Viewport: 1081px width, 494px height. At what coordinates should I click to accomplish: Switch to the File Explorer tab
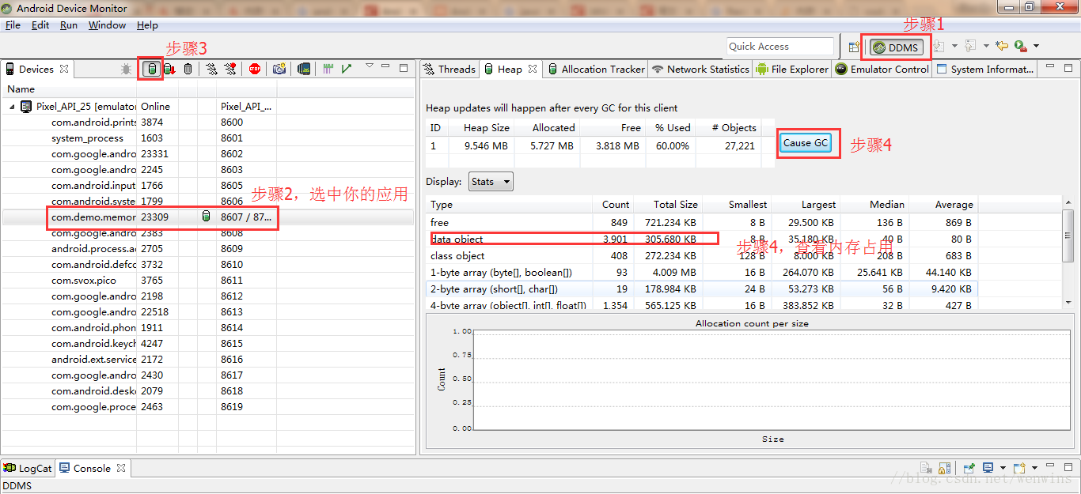click(x=792, y=70)
